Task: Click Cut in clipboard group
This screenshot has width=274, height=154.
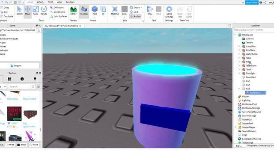Action: pyautogui.click(x=4, y=12)
